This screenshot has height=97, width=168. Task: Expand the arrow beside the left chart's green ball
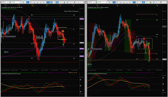tap(12, 2)
